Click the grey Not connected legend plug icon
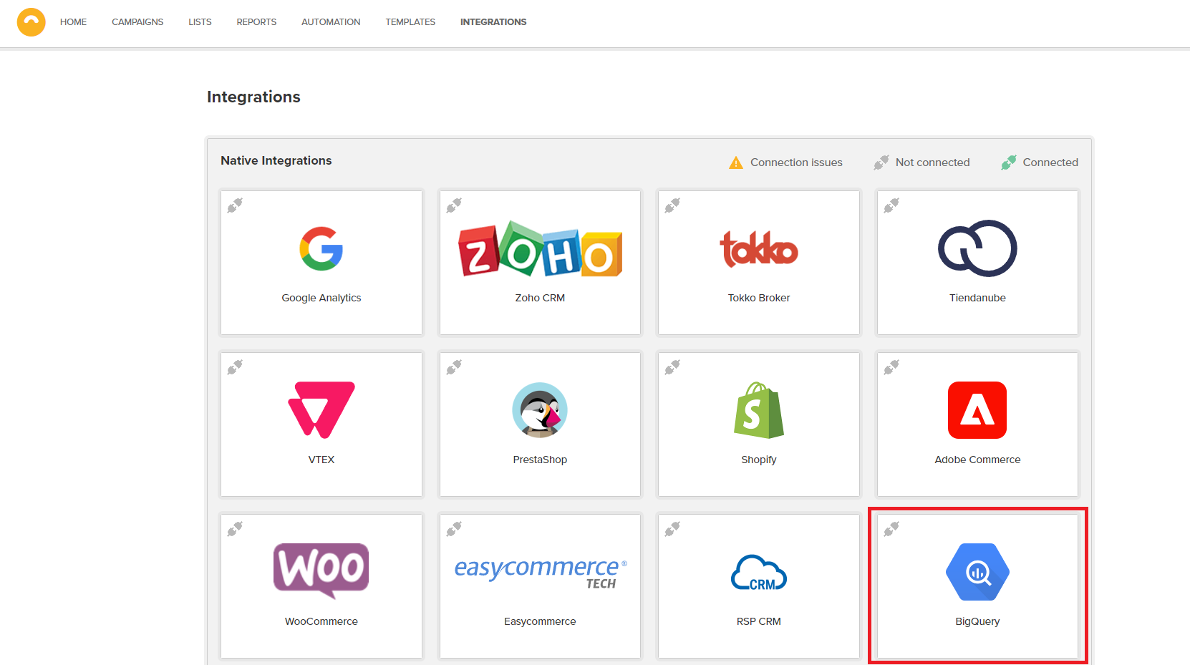 (881, 162)
